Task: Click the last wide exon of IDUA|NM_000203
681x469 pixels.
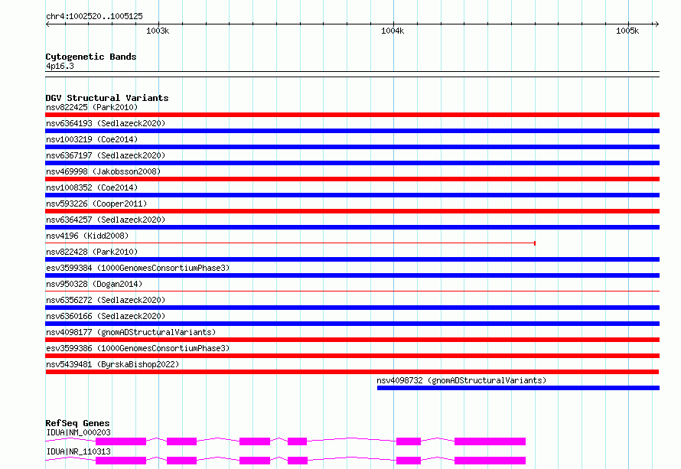Action: [490, 441]
